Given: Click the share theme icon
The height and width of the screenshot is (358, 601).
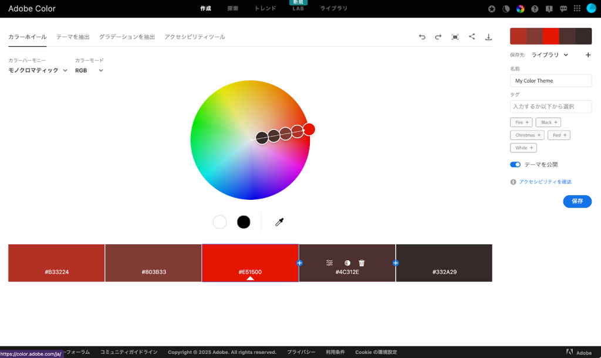Looking at the screenshot, I should tap(472, 37).
